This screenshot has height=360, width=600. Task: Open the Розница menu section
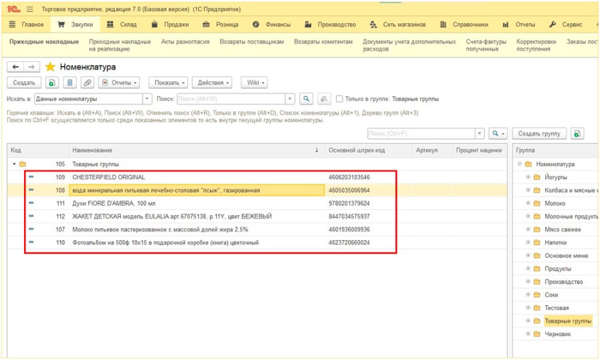click(221, 25)
